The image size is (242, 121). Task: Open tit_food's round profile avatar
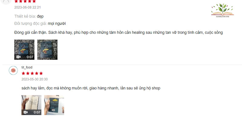tap(13, 70)
